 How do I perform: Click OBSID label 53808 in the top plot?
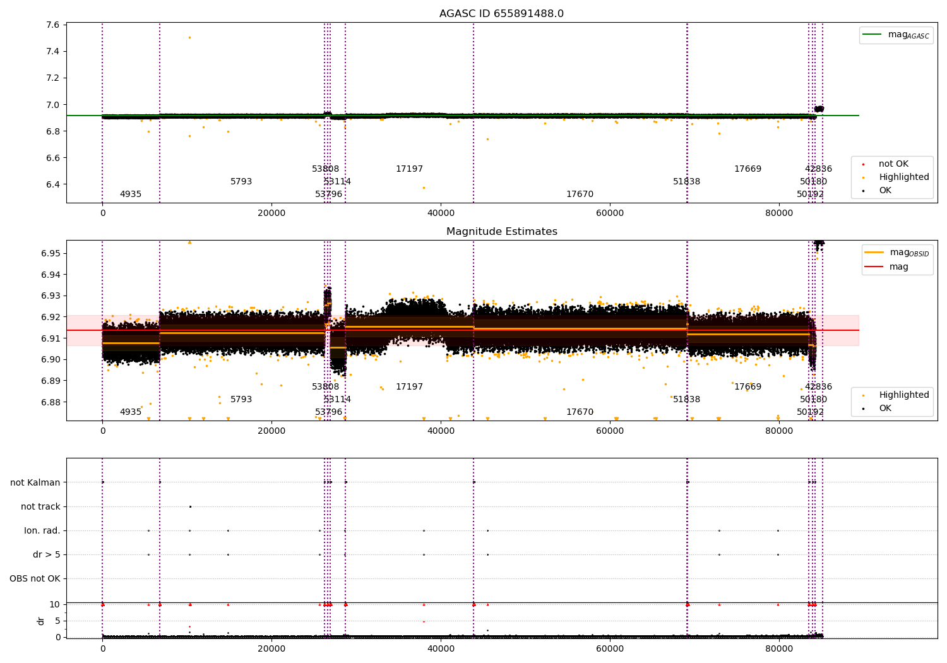click(x=326, y=169)
